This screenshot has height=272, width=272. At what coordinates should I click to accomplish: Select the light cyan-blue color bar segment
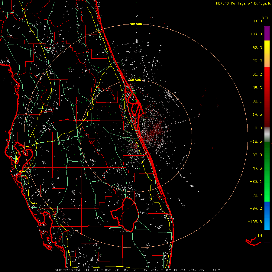[267, 222]
